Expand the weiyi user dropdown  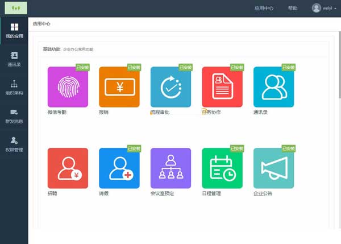click(324, 9)
